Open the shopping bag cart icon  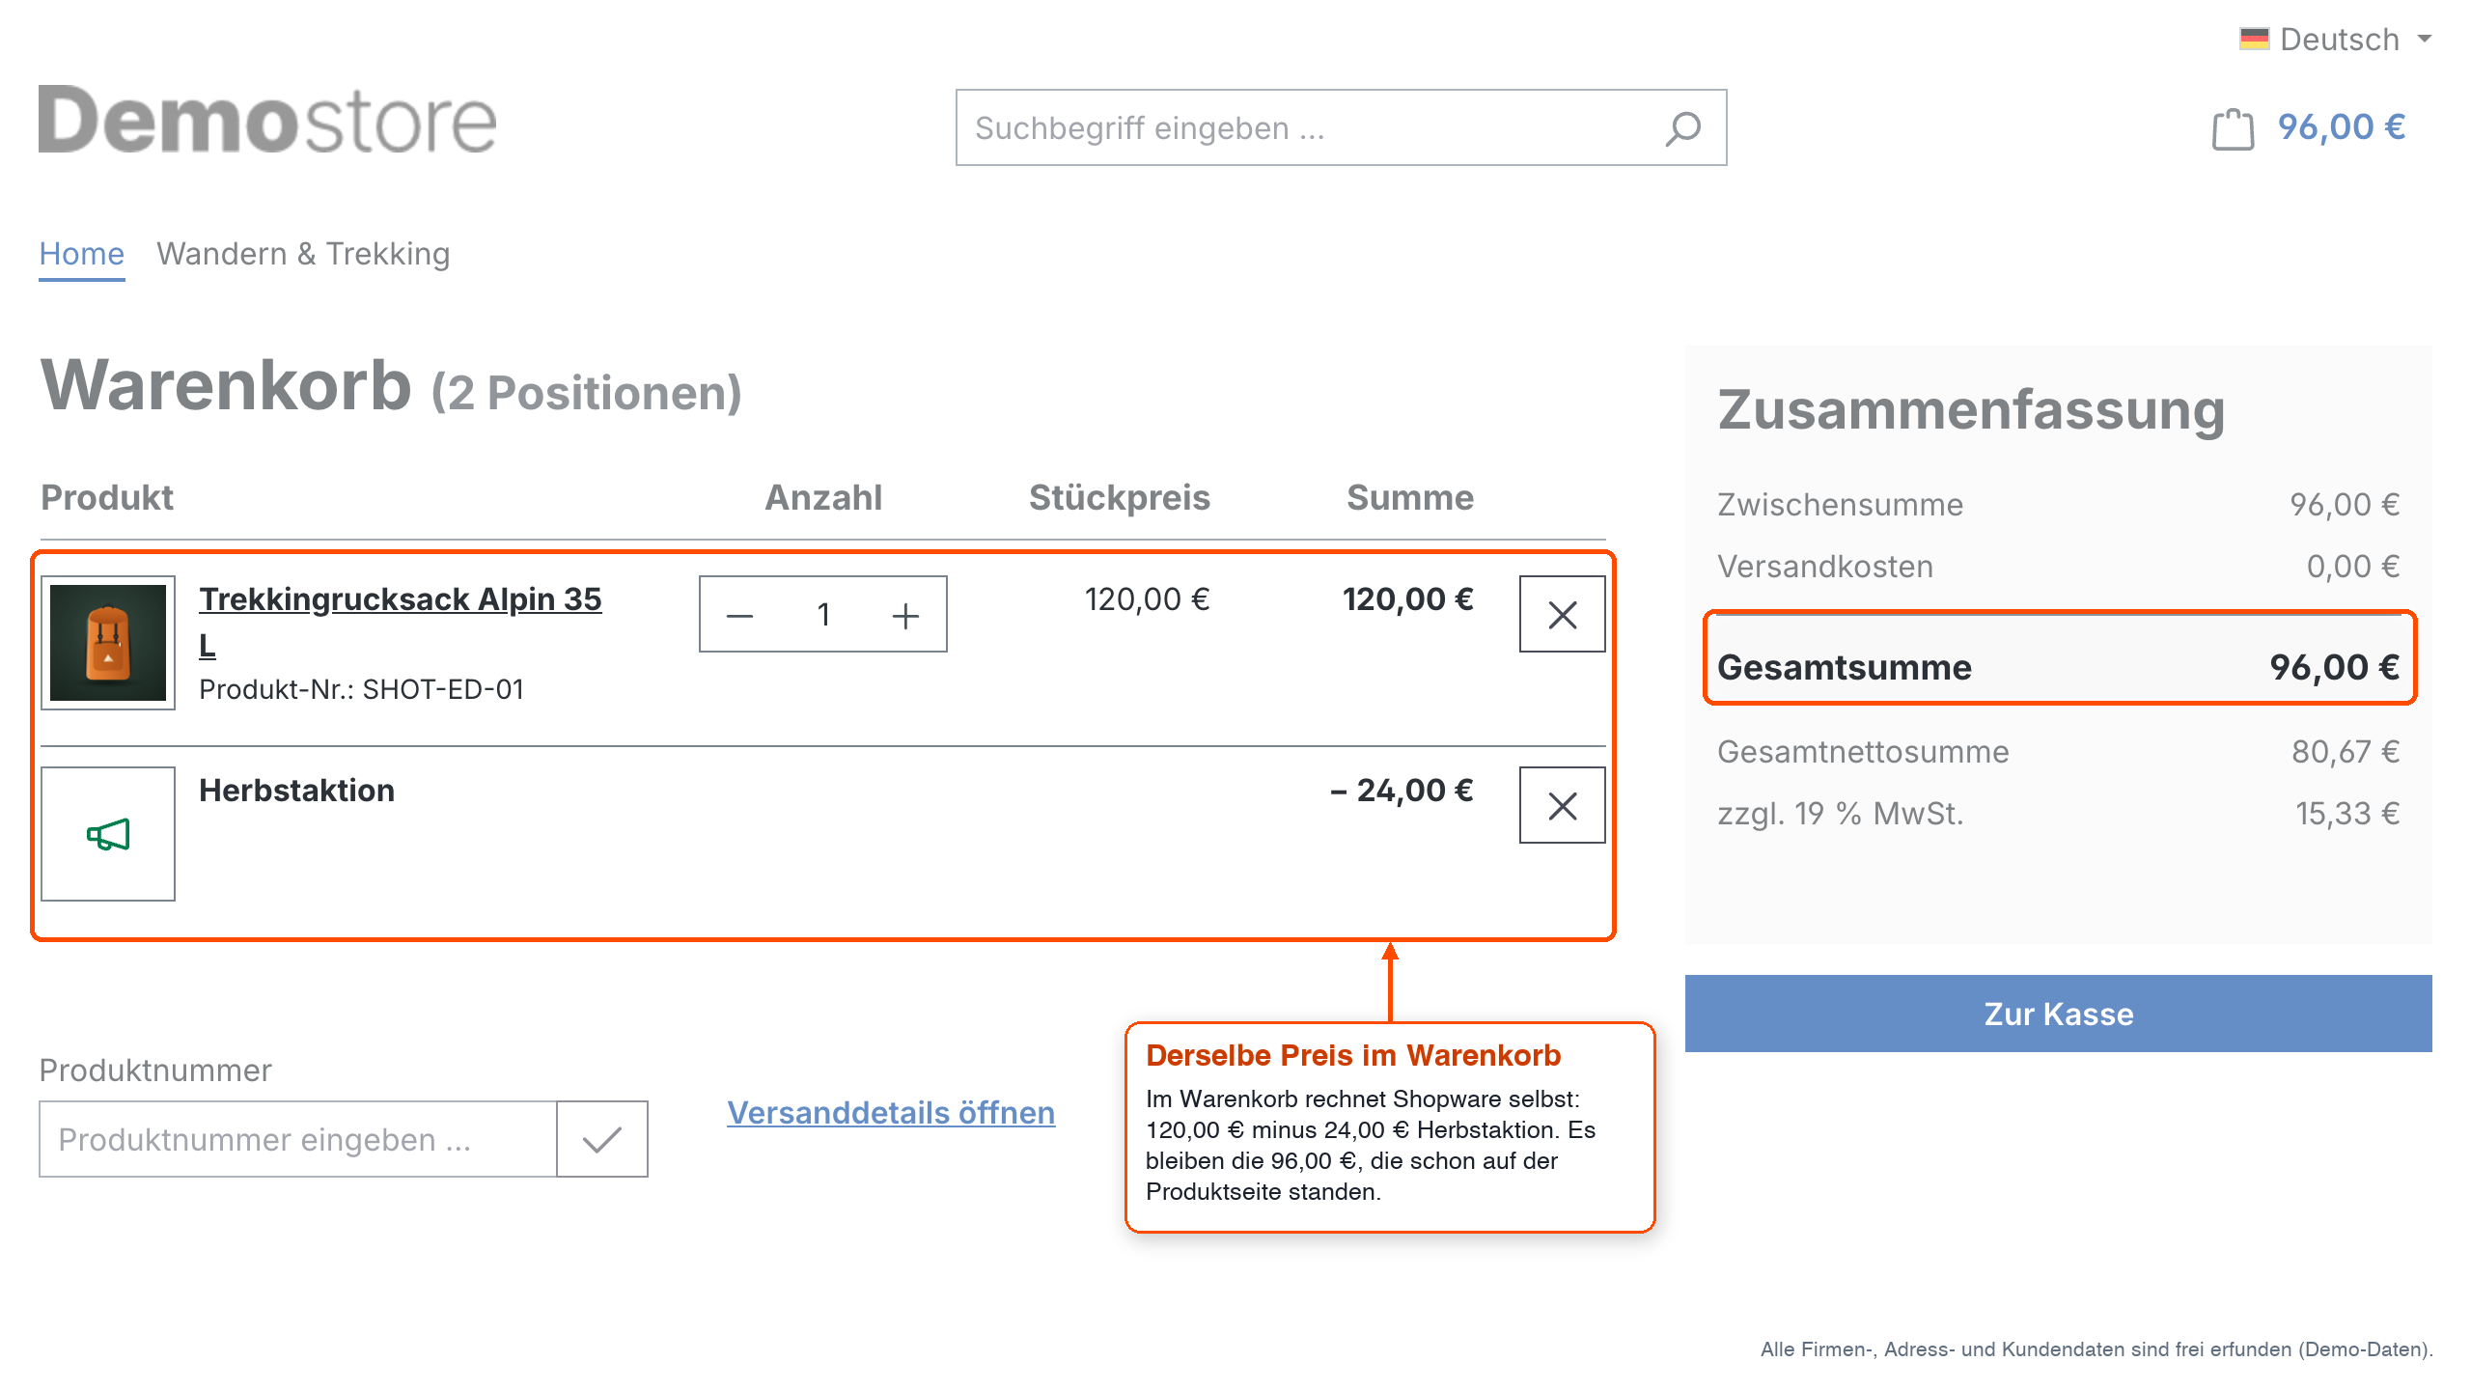point(2233,128)
